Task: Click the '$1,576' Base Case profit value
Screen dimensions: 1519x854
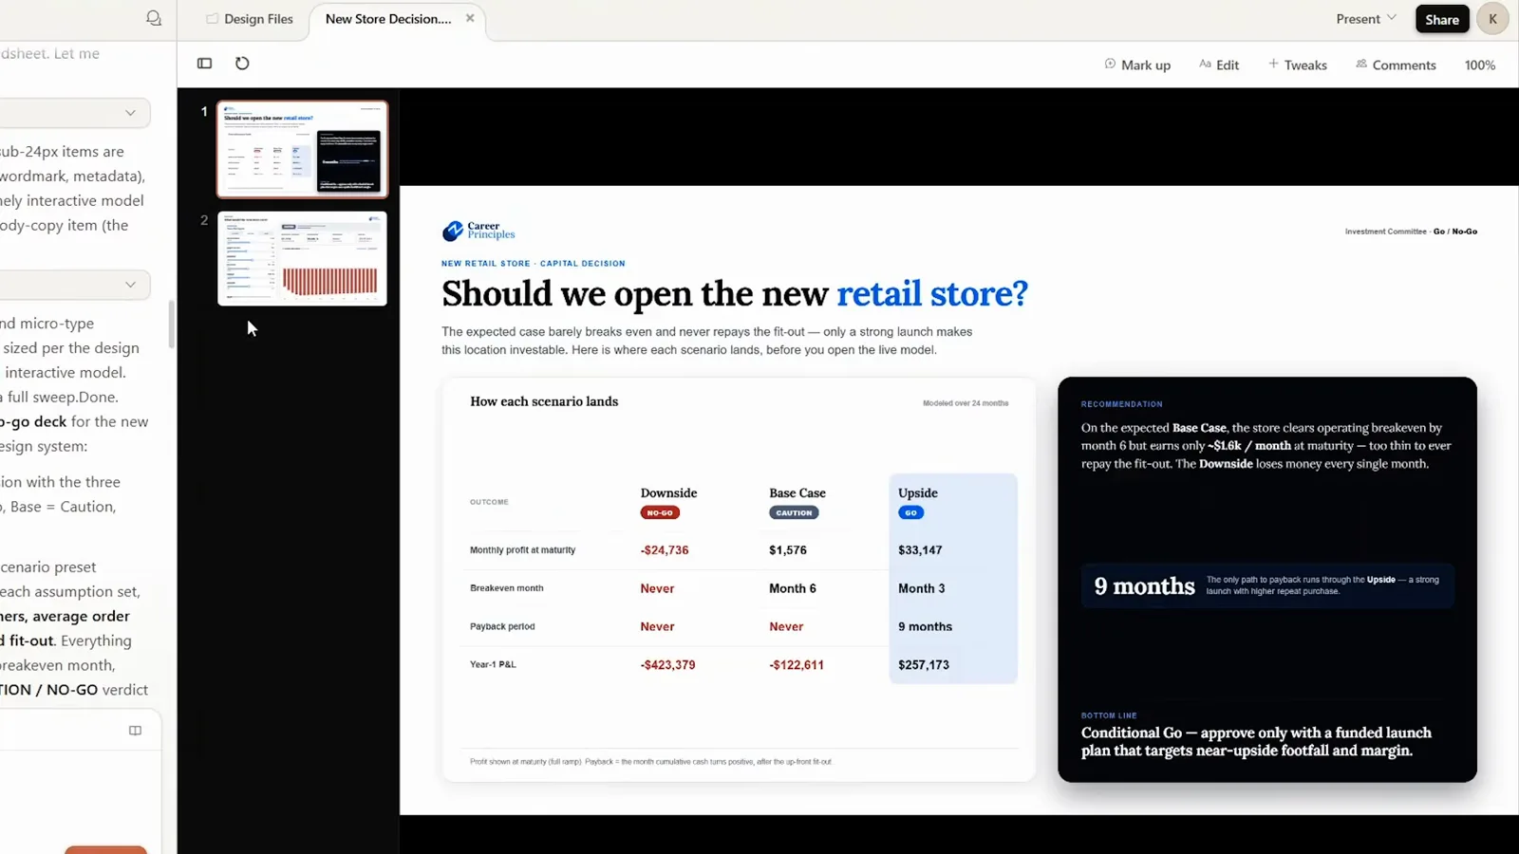Action: click(x=788, y=550)
